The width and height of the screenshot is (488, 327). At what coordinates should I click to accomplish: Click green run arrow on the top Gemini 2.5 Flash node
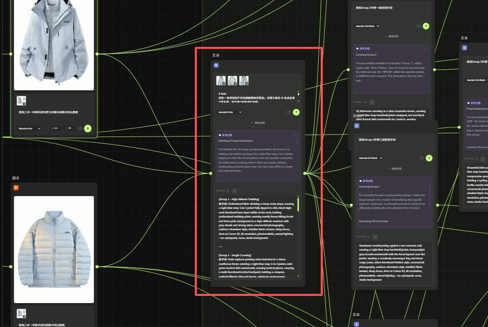[426, 26]
